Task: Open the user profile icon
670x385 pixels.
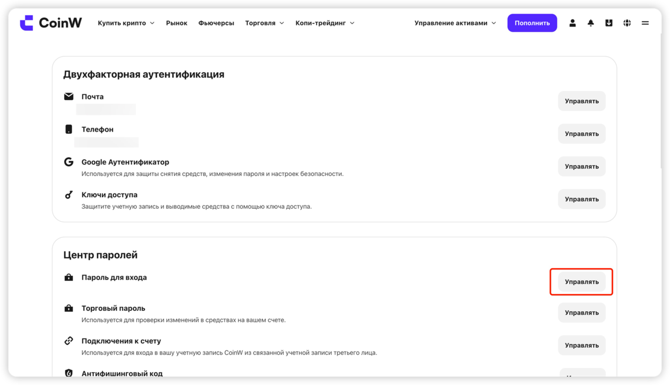Action: [x=572, y=23]
